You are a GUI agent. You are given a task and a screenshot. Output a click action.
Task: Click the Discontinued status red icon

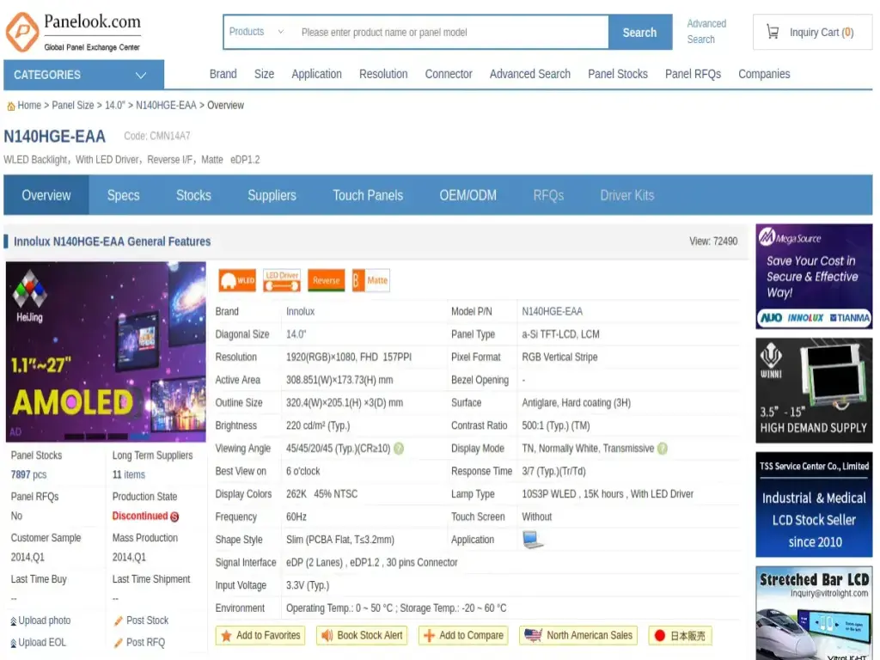point(174,516)
